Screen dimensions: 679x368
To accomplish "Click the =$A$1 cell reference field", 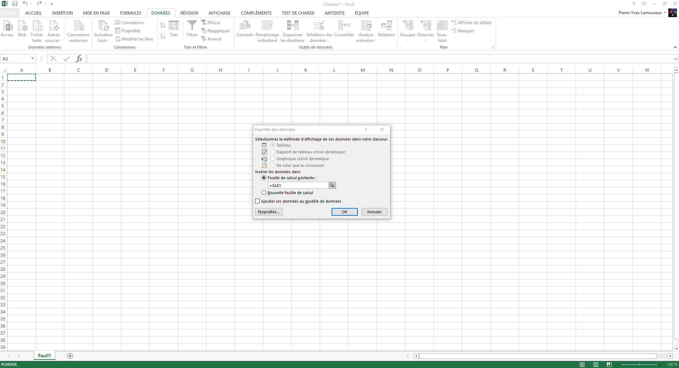I will tap(298, 185).
